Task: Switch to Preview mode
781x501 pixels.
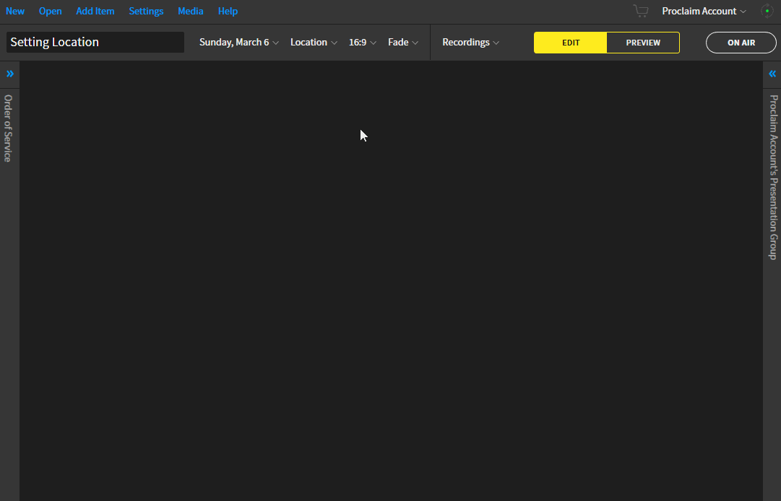Action: tap(643, 43)
